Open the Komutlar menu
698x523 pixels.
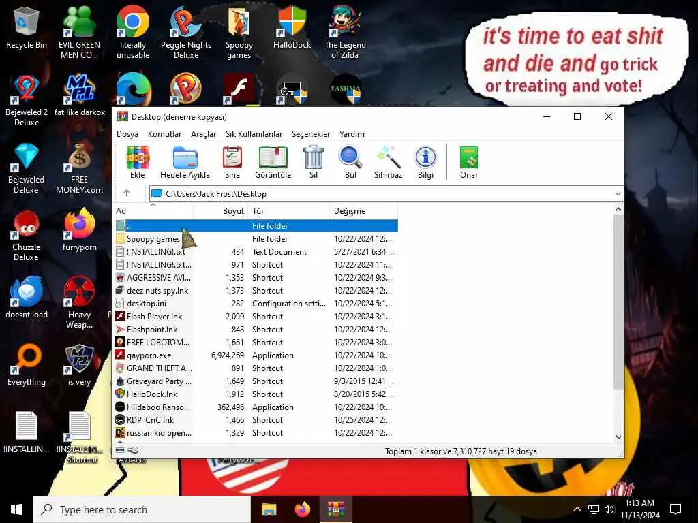pyautogui.click(x=164, y=134)
